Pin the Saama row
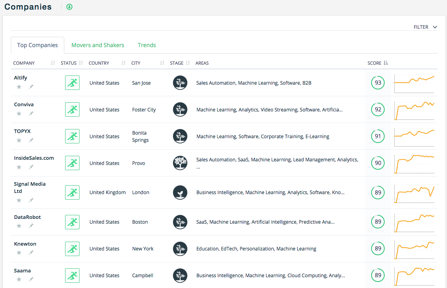 click(31, 280)
